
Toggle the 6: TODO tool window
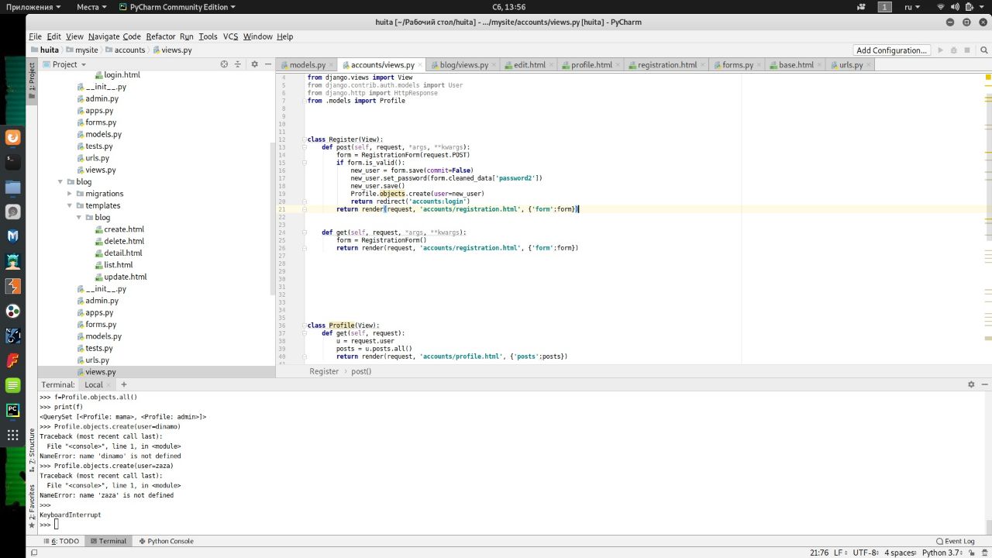pyautogui.click(x=60, y=541)
